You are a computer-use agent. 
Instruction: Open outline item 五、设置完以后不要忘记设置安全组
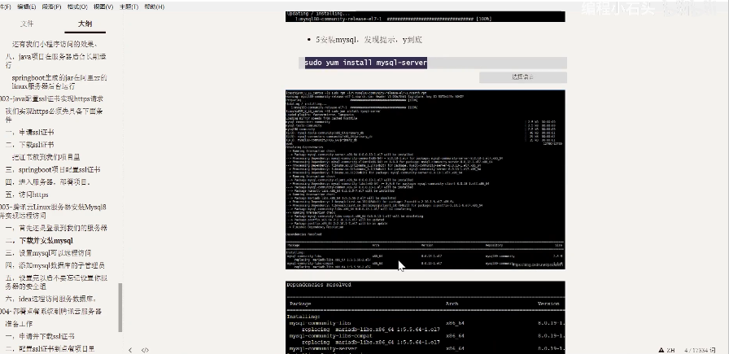[x=57, y=282]
